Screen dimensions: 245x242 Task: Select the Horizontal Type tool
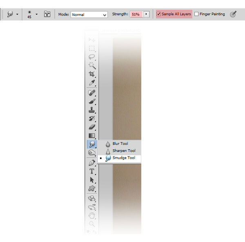[x=92, y=171]
